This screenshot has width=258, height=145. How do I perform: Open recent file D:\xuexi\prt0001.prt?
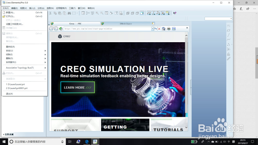coord(24,88)
